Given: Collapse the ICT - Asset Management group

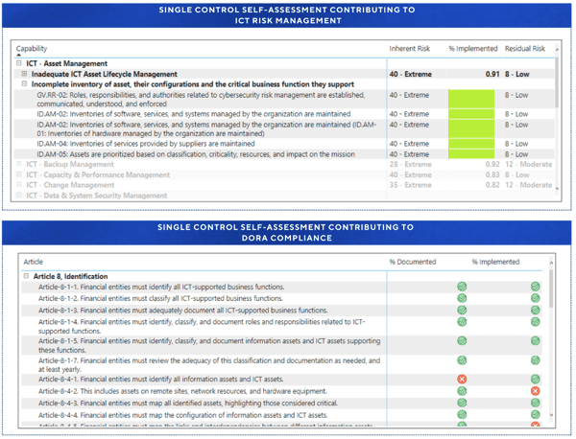Looking at the screenshot, I should pos(19,63).
